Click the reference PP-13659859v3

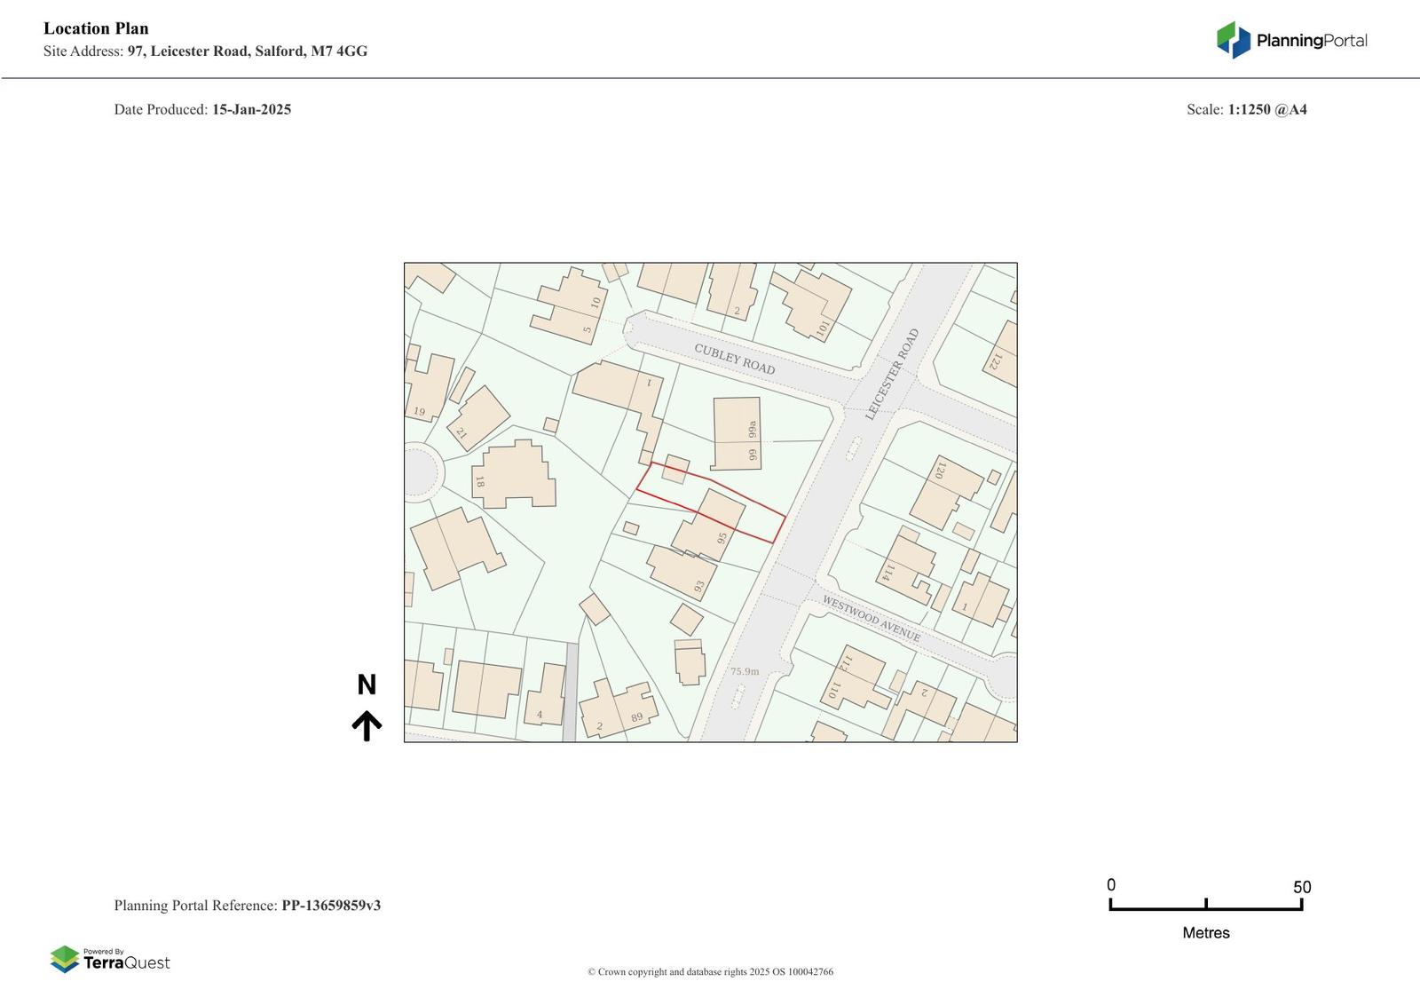(x=331, y=906)
